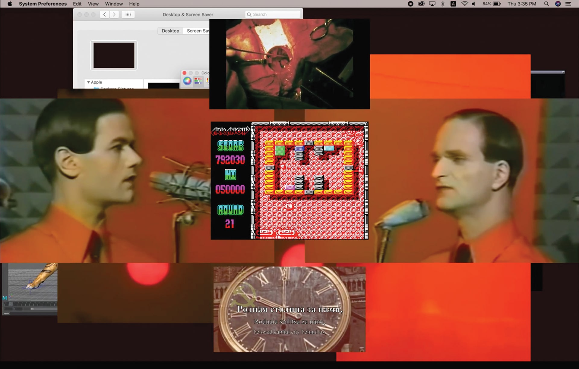Go forward in System Preferences

tap(114, 14)
